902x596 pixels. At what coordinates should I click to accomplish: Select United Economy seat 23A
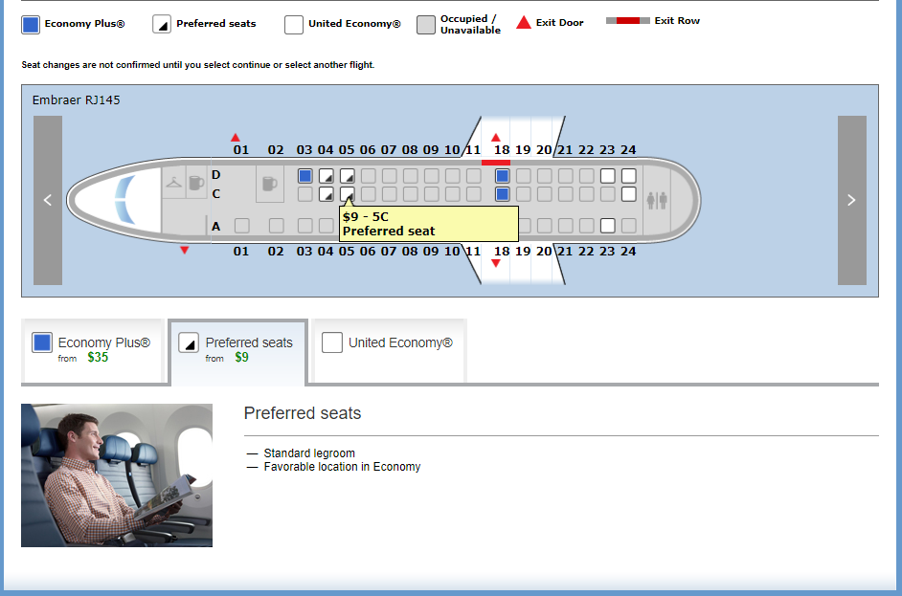point(607,226)
